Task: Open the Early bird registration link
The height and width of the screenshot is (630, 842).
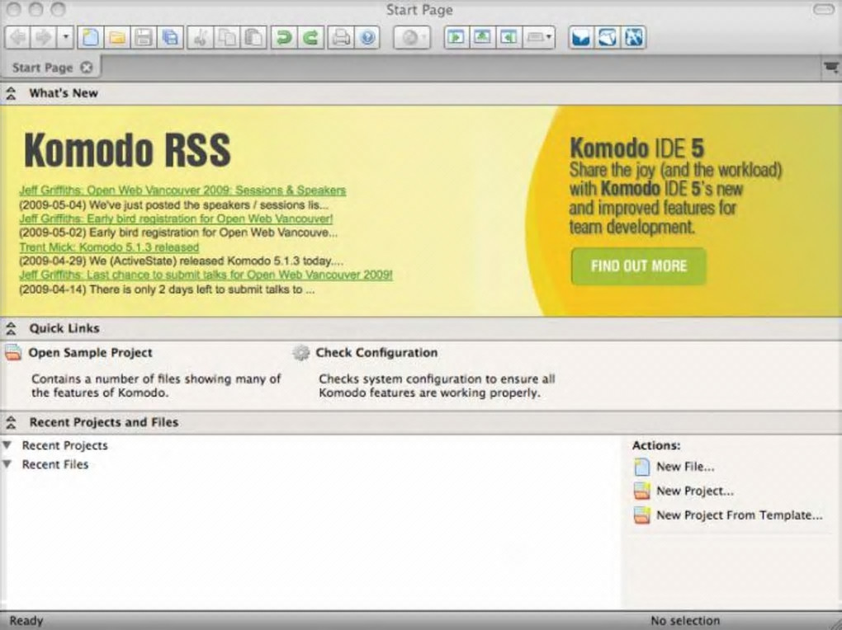Action: pos(176,219)
